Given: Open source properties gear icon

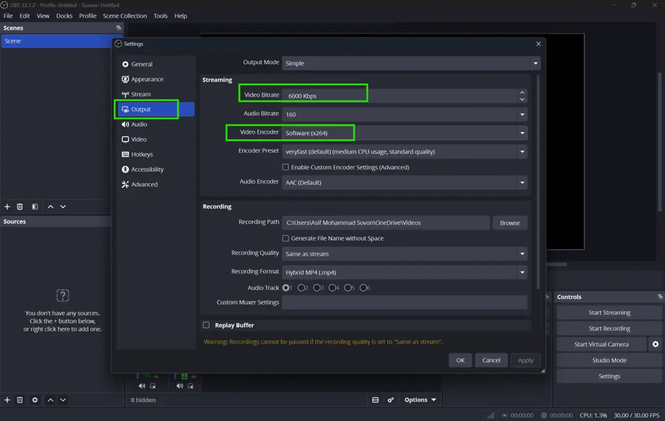Looking at the screenshot, I should (x=35, y=399).
